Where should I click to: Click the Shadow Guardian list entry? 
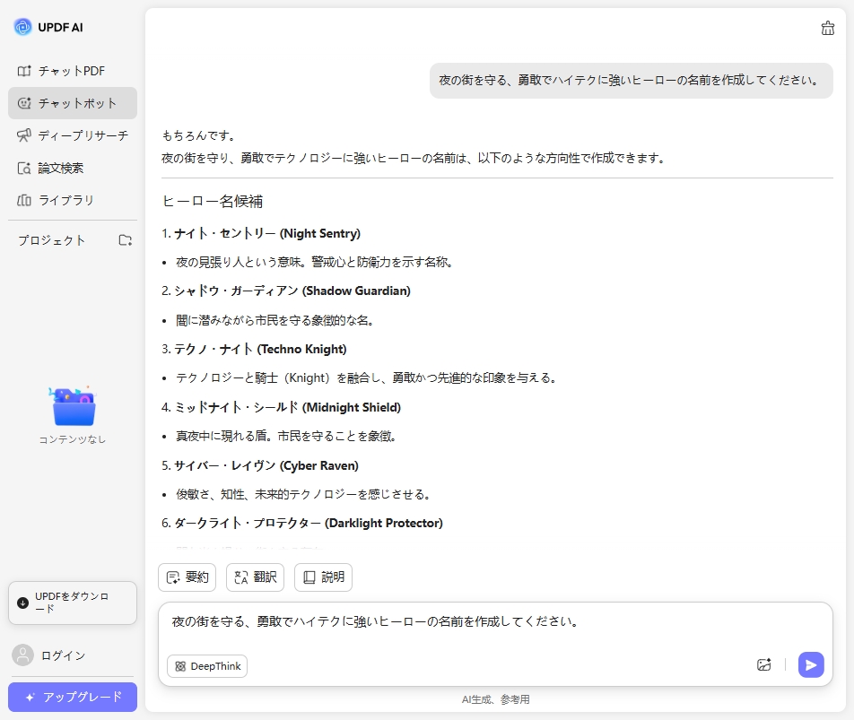coord(286,291)
